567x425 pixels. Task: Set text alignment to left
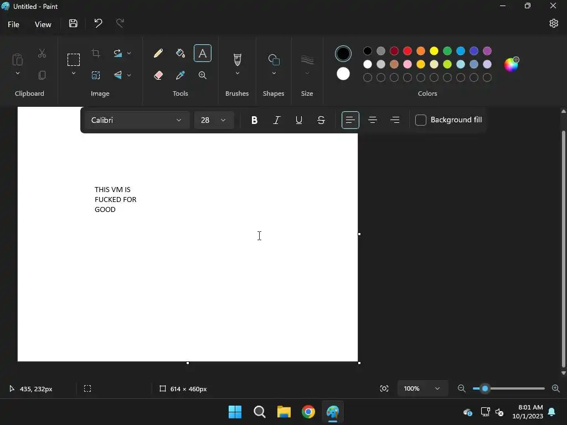pyautogui.click(x=350, y=120)
